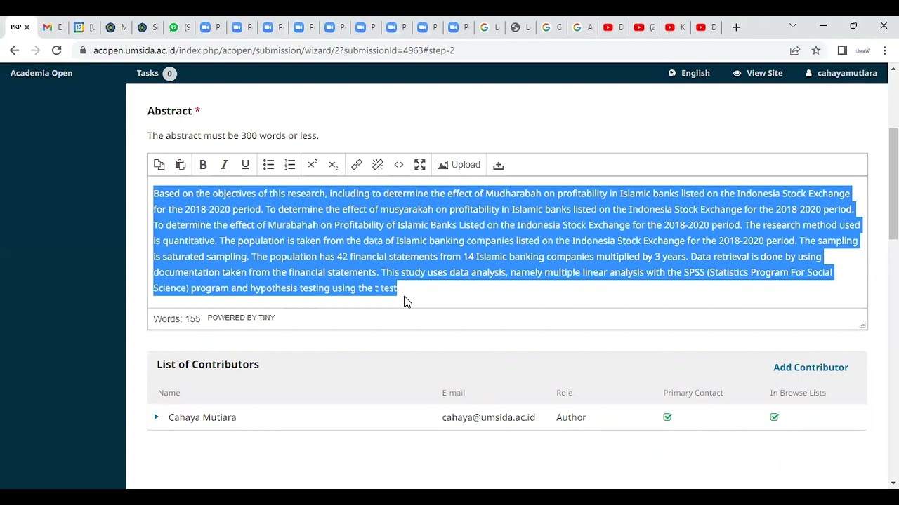Viewport: 899px width, 505px height.
Task: Close the active PKP tab
Action: click(x=27, y=27)
